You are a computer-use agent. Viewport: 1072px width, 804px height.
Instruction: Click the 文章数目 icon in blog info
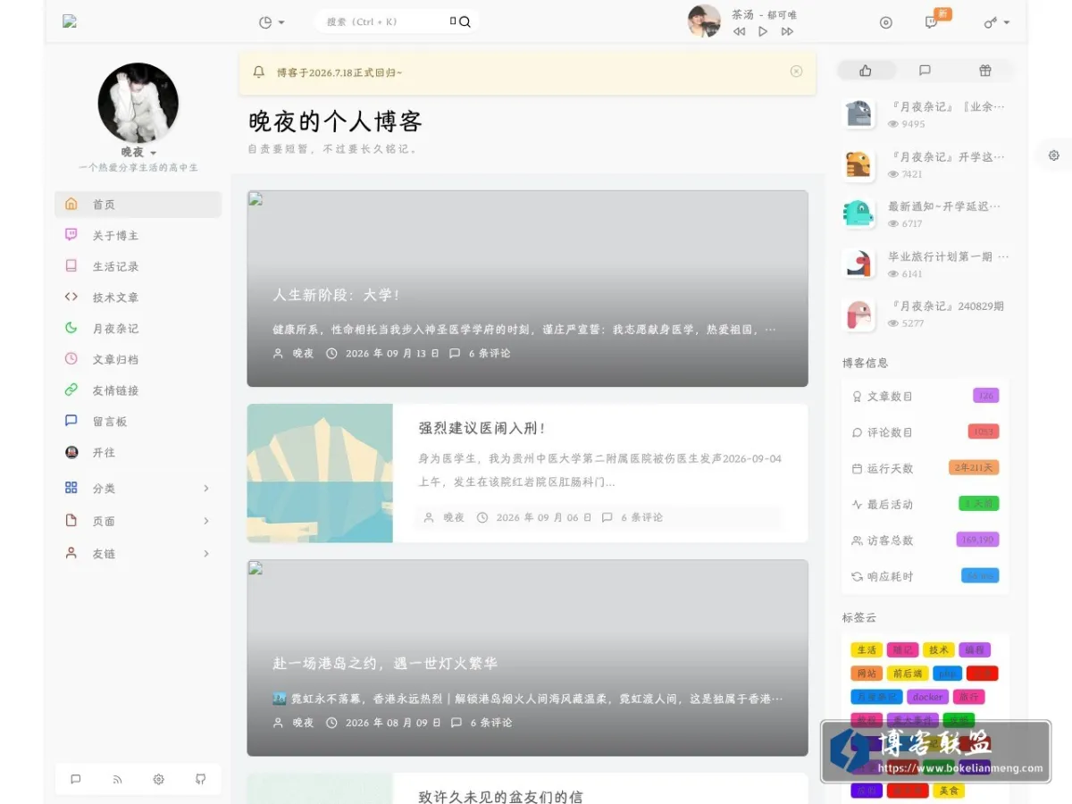[858, 397]
